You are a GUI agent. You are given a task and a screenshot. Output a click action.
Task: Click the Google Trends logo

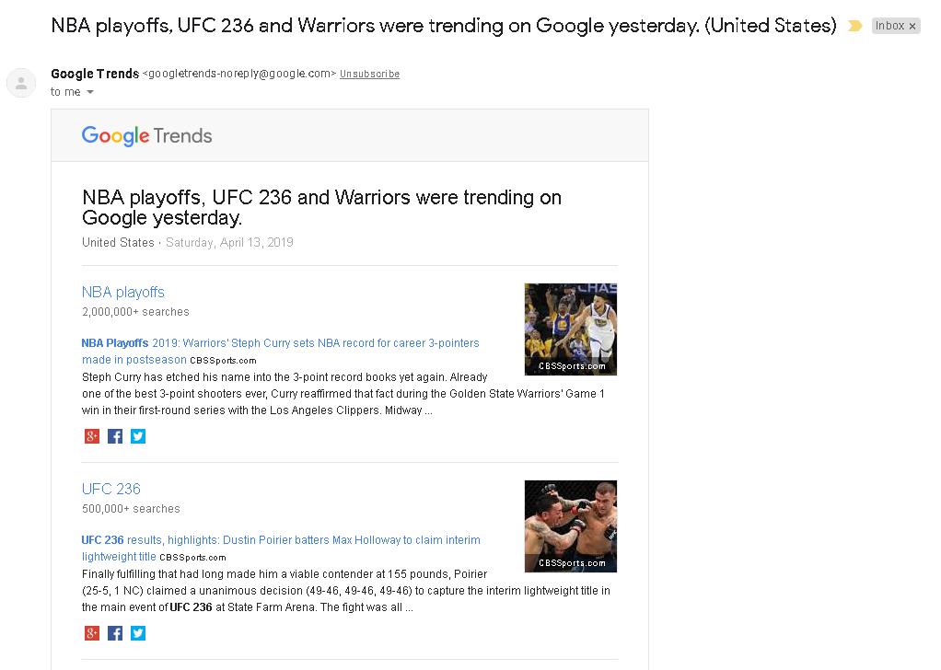tap(146, 135)
